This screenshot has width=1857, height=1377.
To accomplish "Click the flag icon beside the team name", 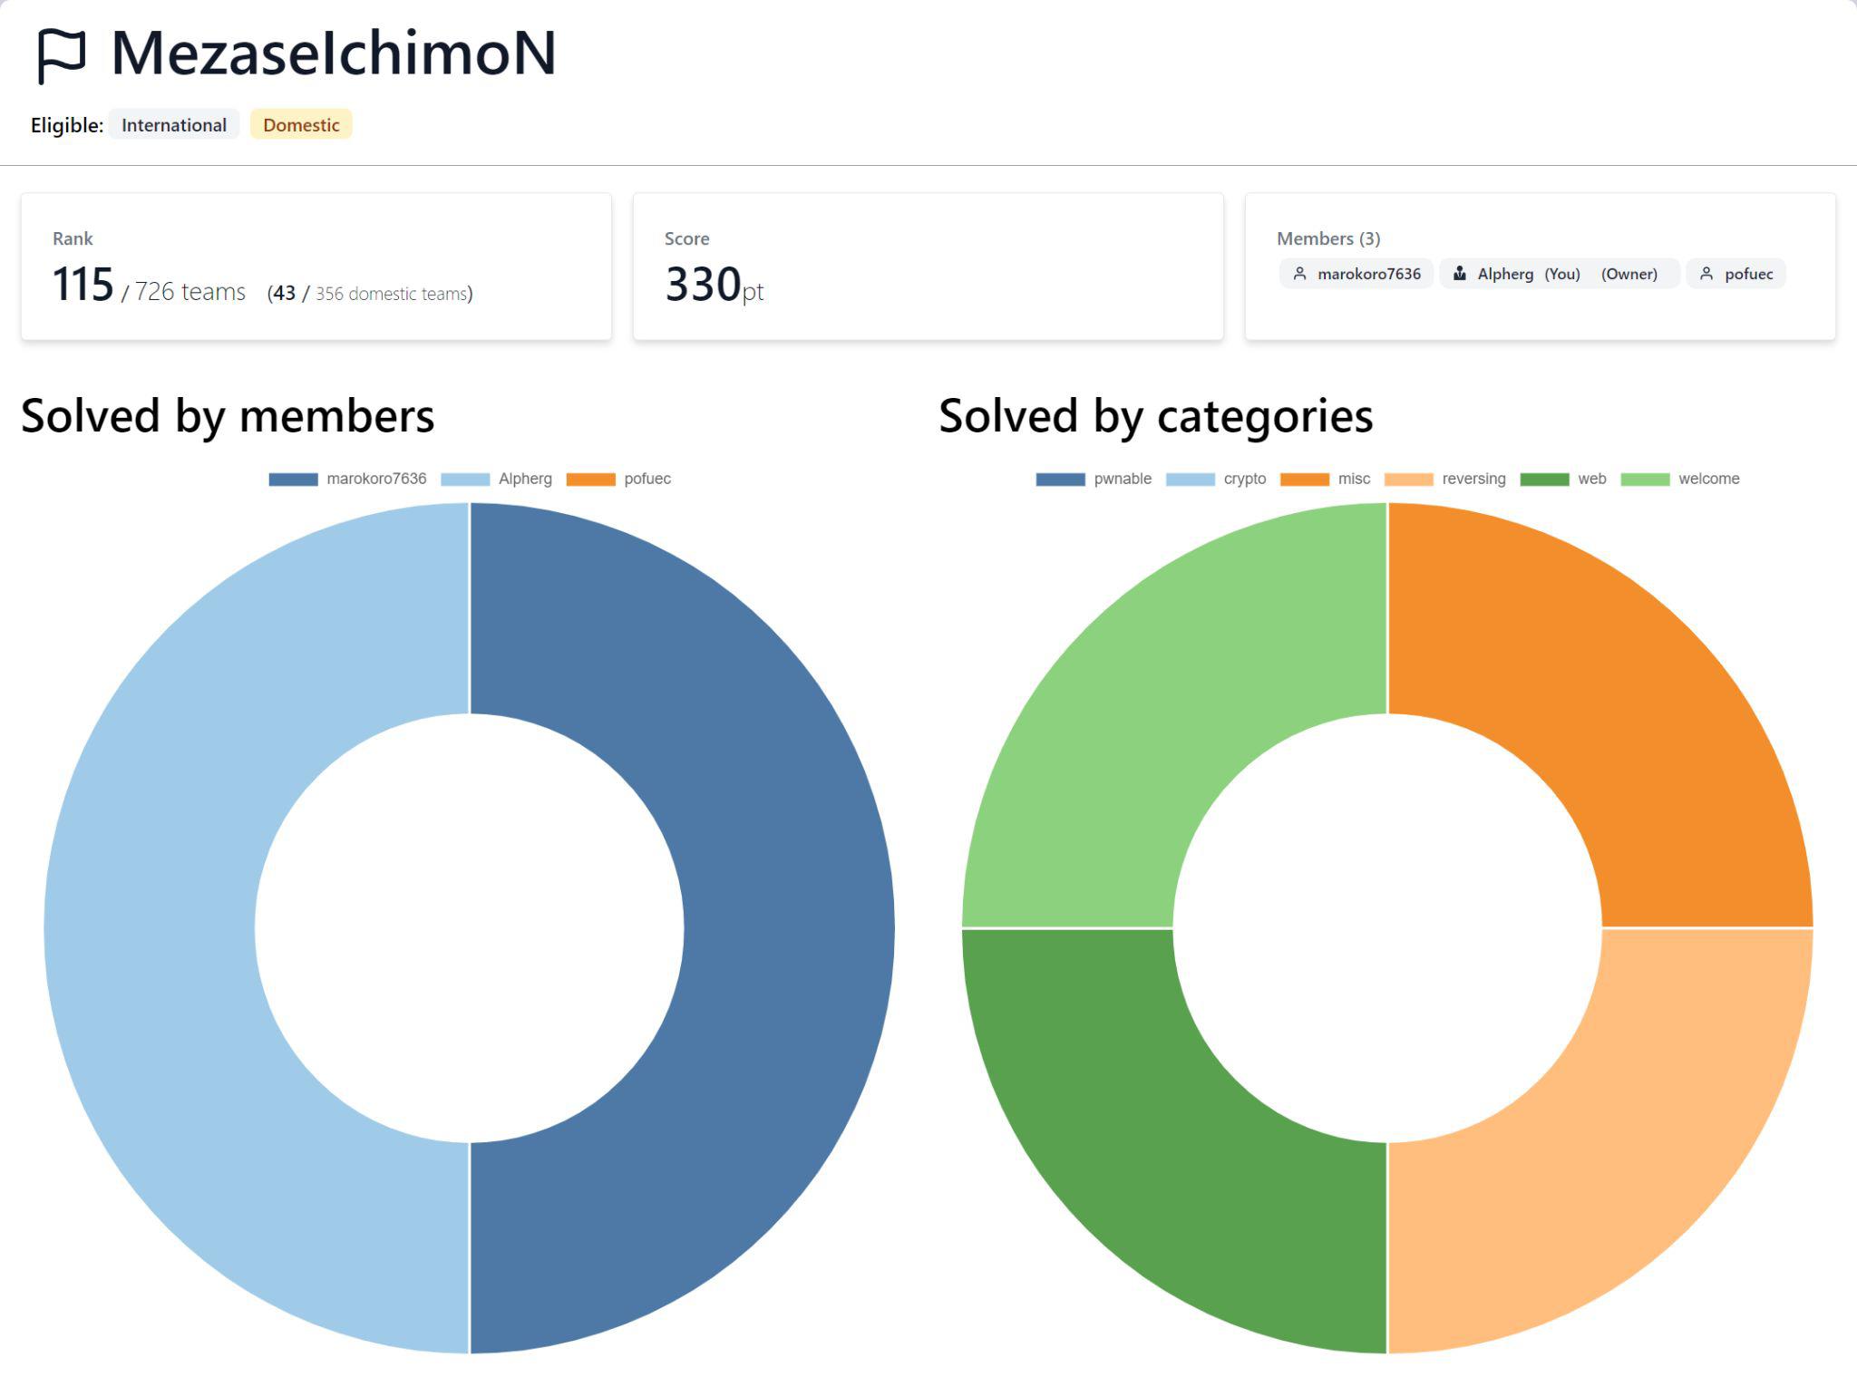I will point(62,55).
